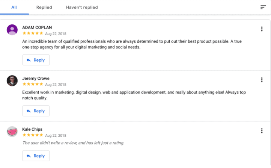Show the Haven't replied tab
This screenshot has width=271, height=168.
pos(82,7)
